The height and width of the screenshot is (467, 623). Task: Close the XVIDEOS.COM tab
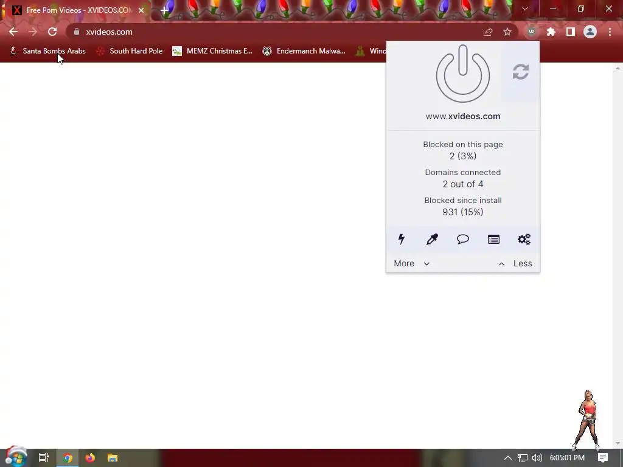pos(141,10)
